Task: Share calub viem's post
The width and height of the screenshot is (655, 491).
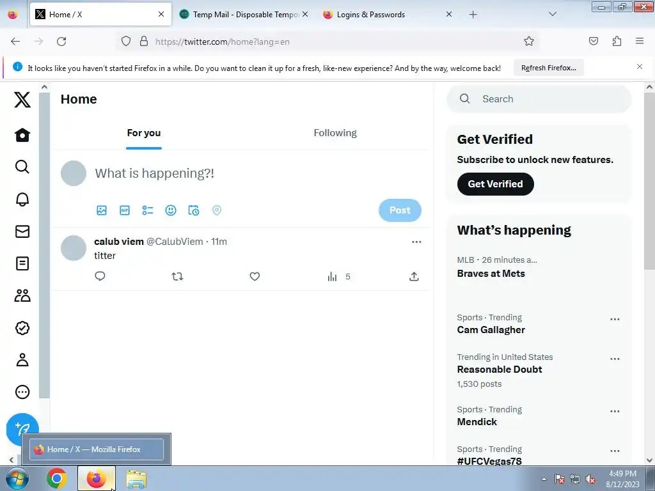Action: click(x=414, y=276)
